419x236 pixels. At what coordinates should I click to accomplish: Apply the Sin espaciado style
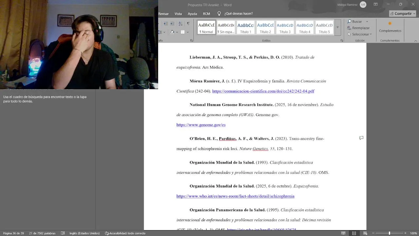coord(226,28)
